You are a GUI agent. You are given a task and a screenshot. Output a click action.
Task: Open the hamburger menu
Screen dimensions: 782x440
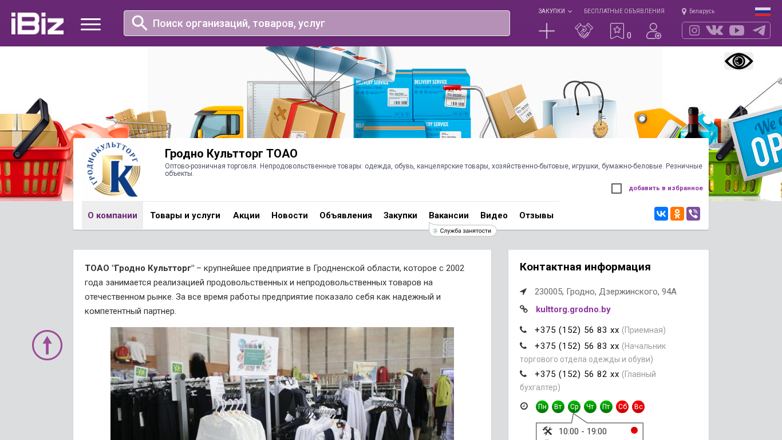point(90,24)
